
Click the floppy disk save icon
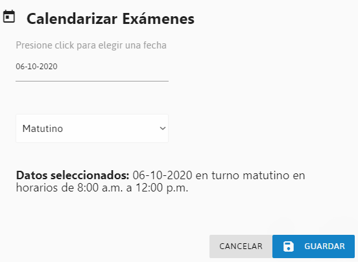[289, 246]
